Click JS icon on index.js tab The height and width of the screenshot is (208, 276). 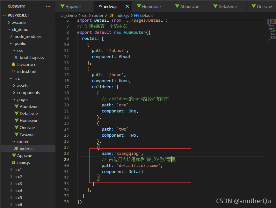pos(100,6)
